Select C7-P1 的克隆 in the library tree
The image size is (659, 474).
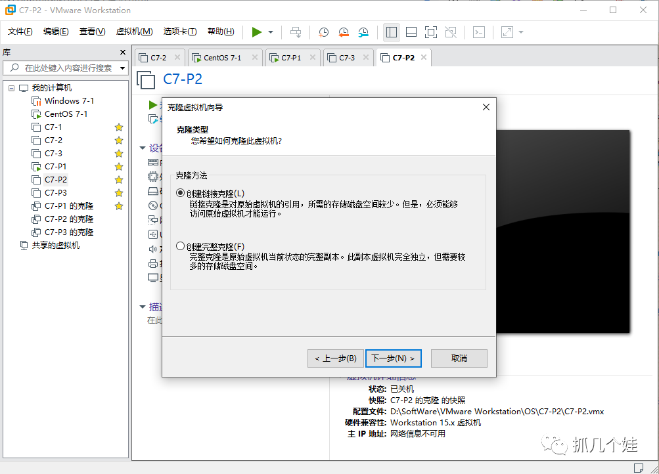tap(68, 205)
